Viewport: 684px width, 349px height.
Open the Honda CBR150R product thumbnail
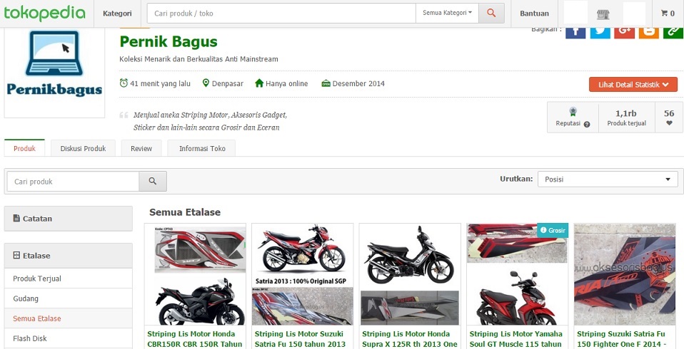195,275
